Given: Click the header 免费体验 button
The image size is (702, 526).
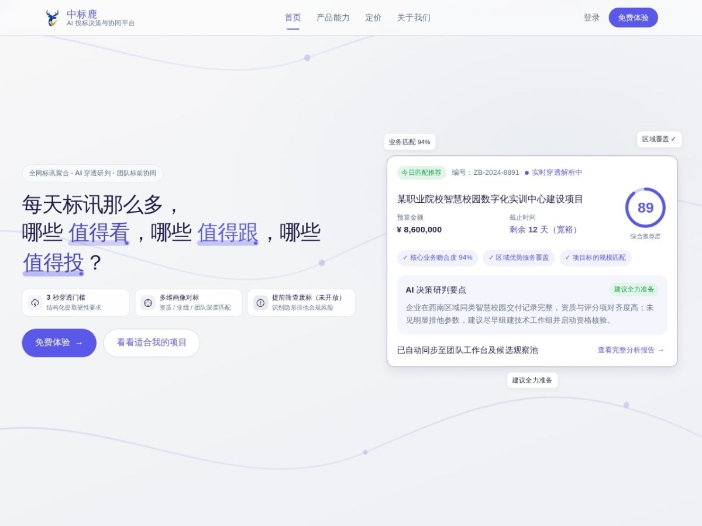Looking at the screenshot, I should tap(633, 18).
